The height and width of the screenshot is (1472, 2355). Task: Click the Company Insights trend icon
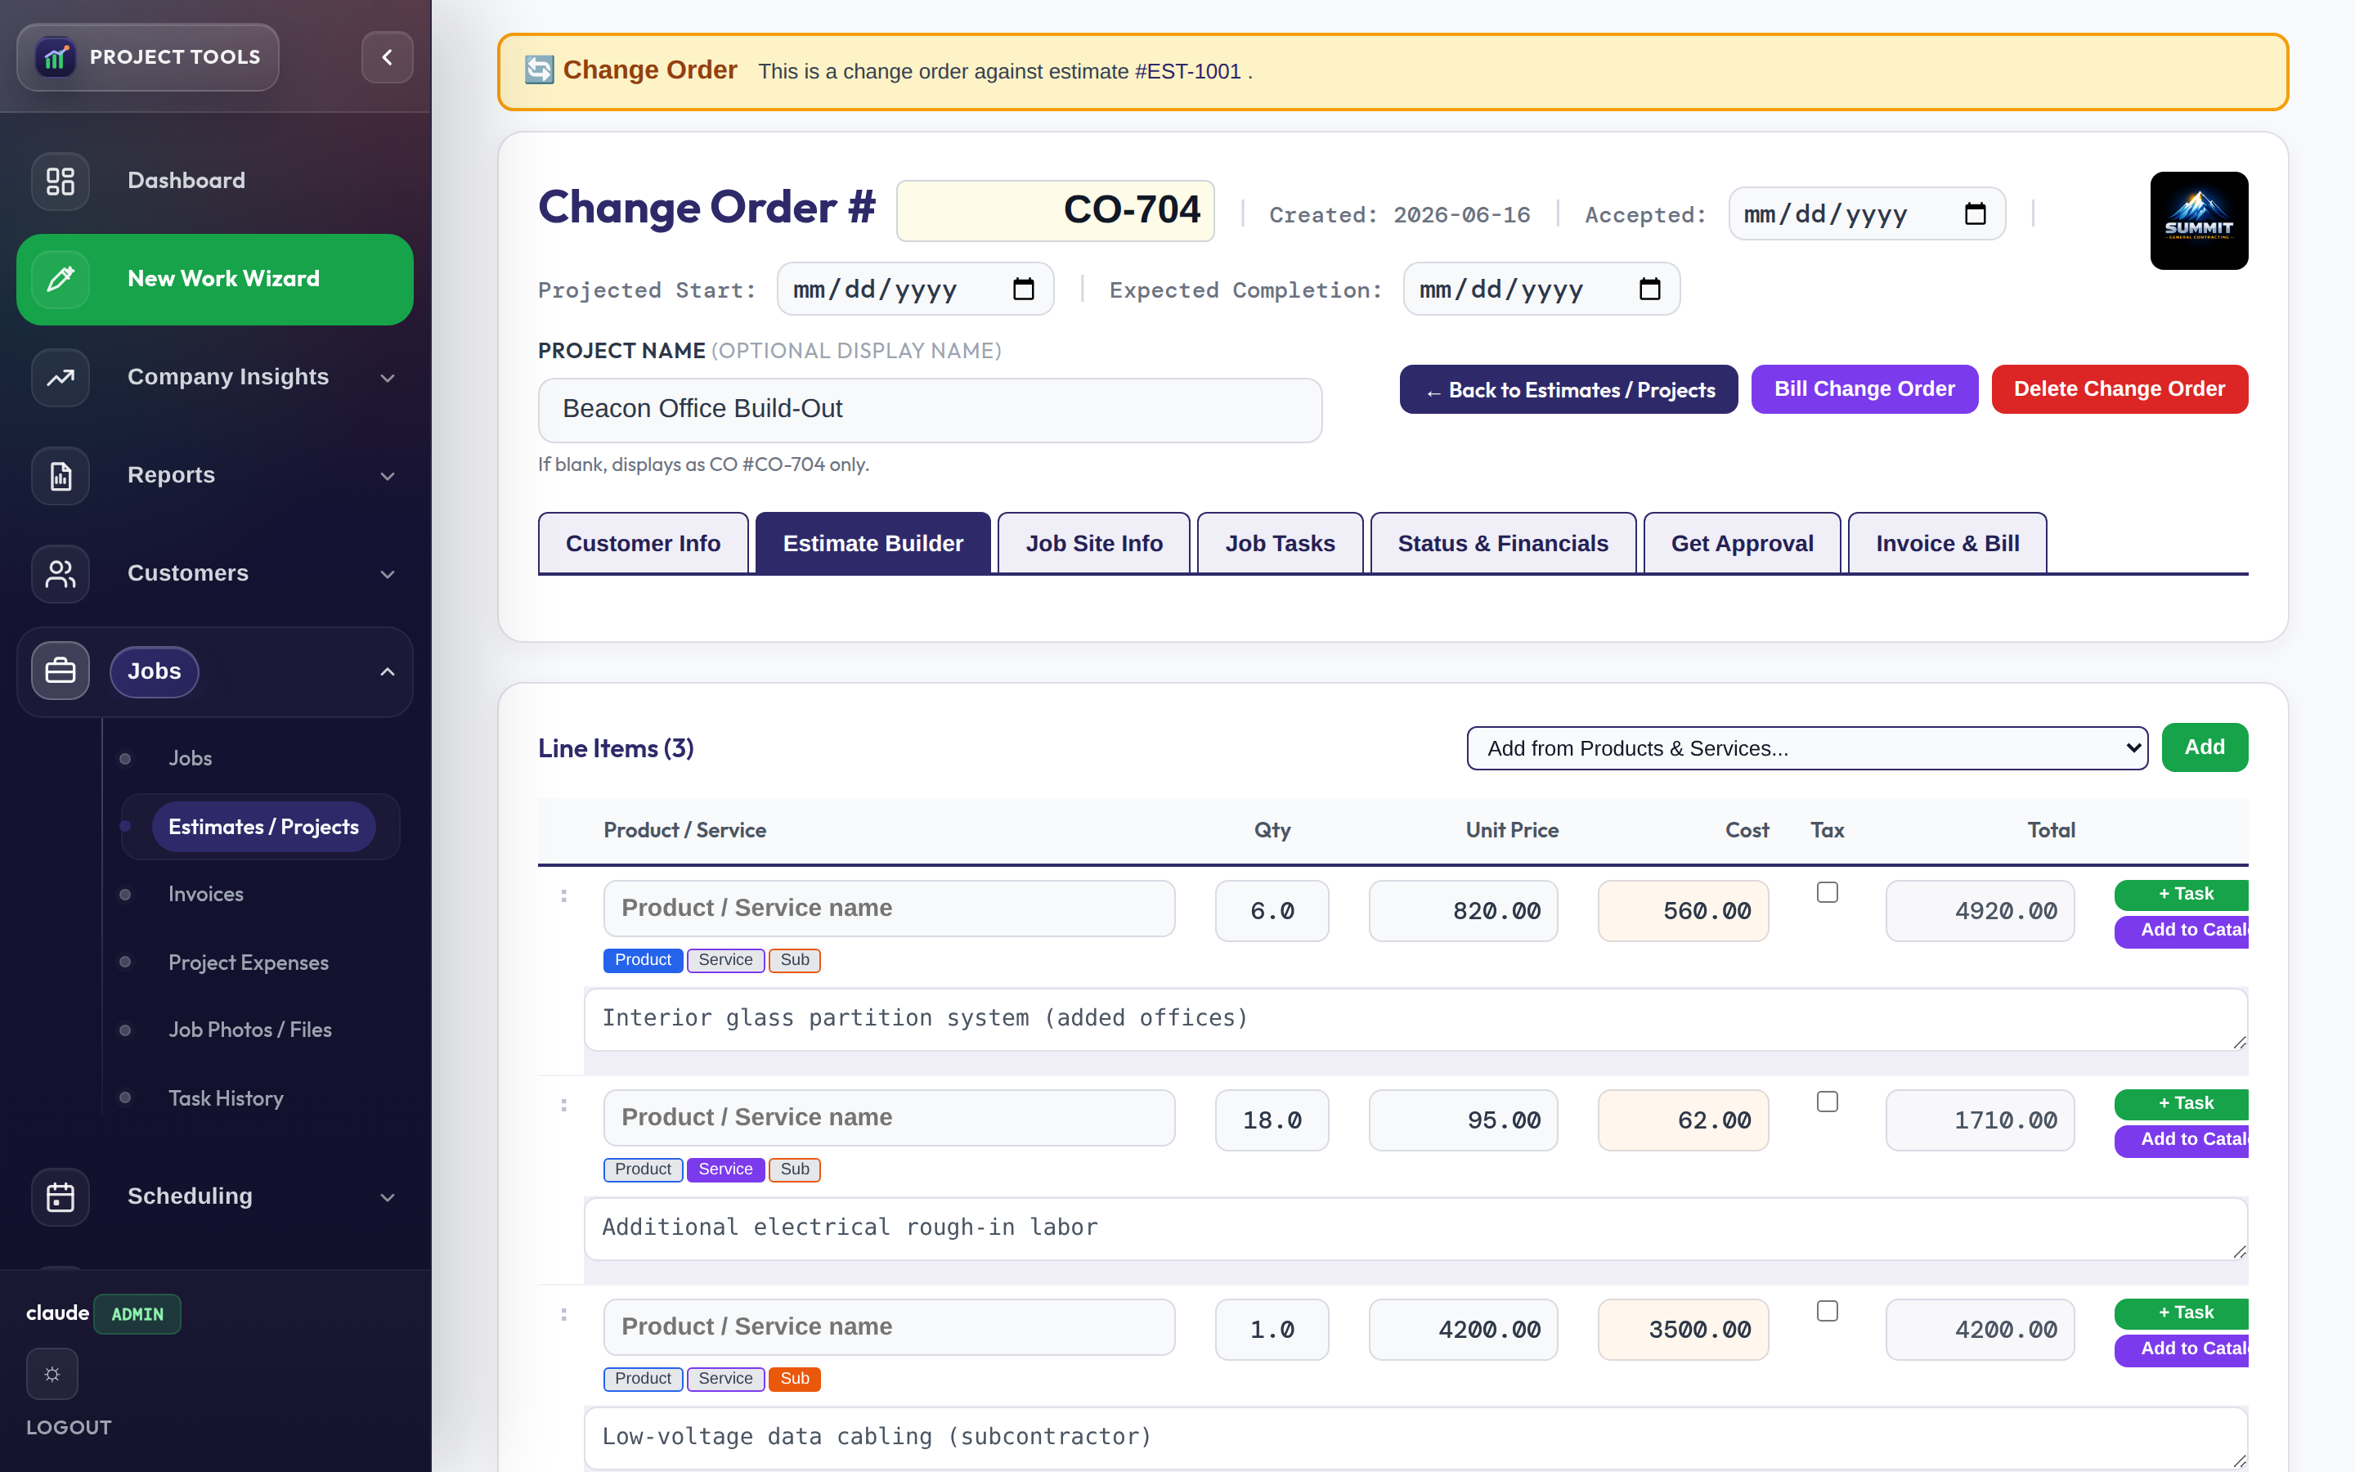click(61, 378)
